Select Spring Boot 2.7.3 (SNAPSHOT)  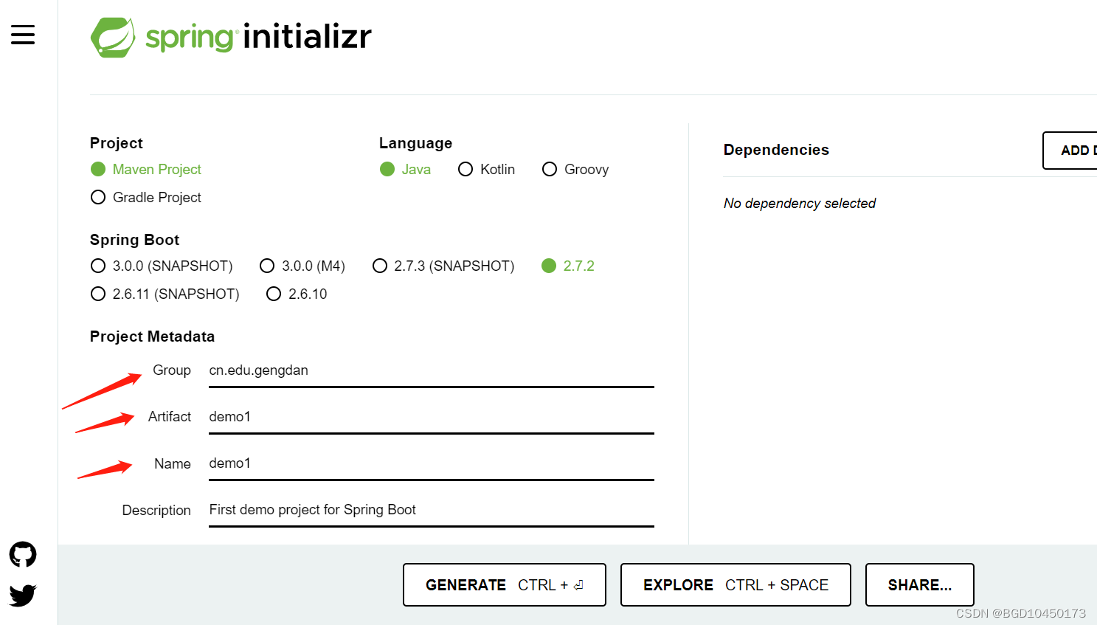pyautogui.click(x=443, y=266)
